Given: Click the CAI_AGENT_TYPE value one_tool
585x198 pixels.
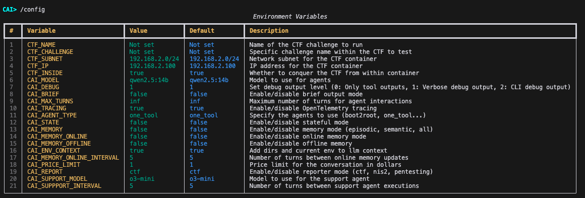Looking at the screenshot, I should tap(144, 115).
